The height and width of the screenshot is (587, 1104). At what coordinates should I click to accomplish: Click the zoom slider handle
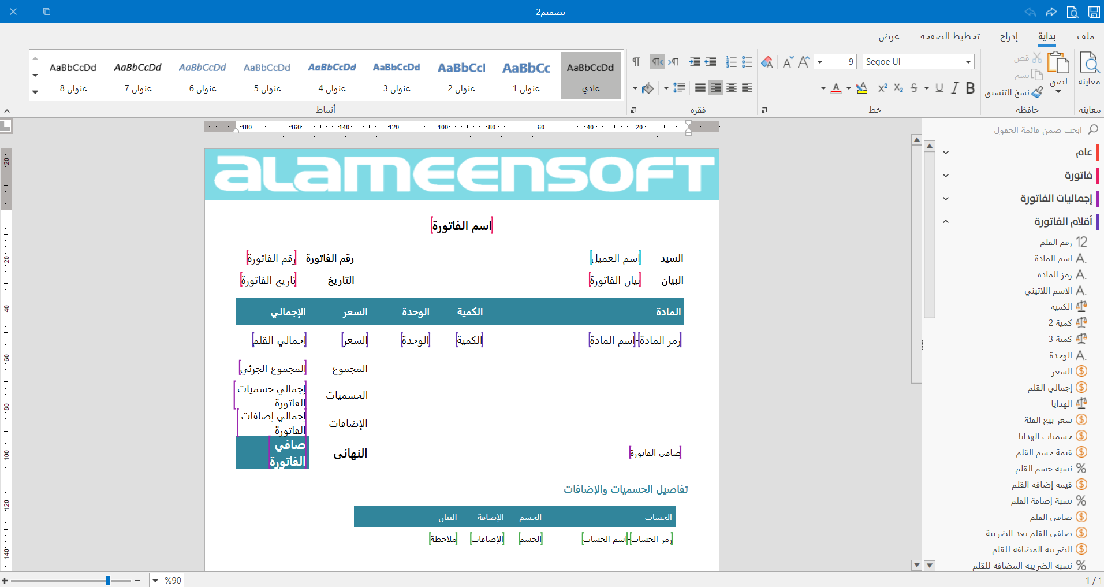[x=108, y=580]
